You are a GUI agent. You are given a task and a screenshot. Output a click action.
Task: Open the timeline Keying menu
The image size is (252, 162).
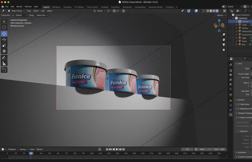click(x=24, y=149)
